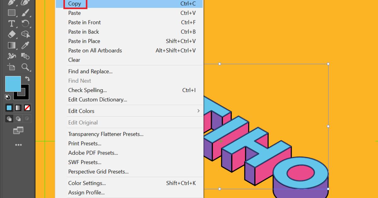The height and width of the screenshot is (198, 378).
Task: Click the bottom-center bounding box handle
Action: (x=220, y=189)
